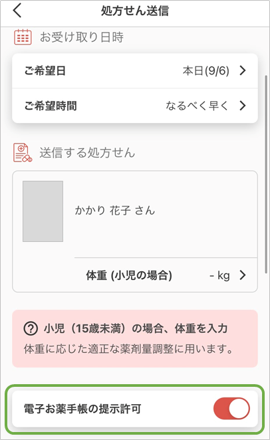Click the question mark help icon
This screenshot has height=440, width=270.
click(31, 328)
